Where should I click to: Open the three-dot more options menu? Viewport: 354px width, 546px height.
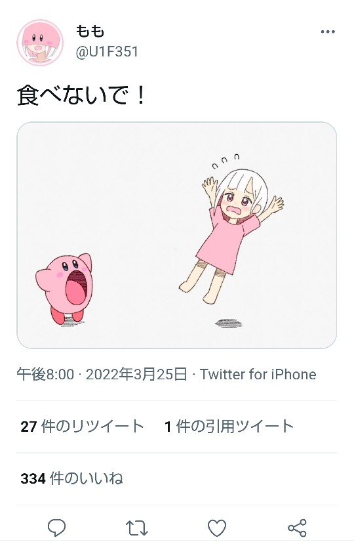point(328,31)
